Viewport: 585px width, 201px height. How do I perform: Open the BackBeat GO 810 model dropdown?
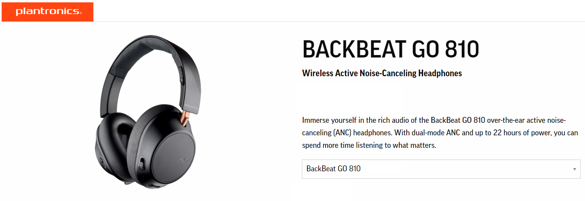(x=441, y=169)
